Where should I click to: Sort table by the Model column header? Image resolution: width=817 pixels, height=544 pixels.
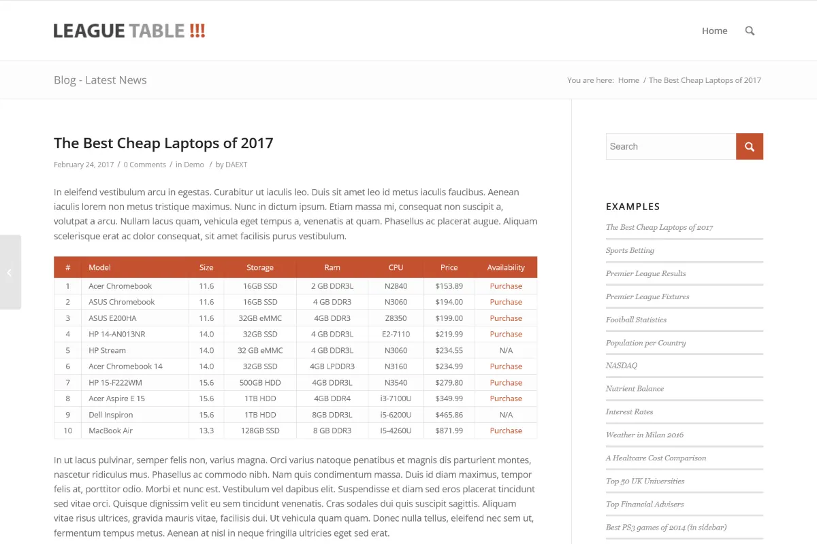click(x=99, y=267)
